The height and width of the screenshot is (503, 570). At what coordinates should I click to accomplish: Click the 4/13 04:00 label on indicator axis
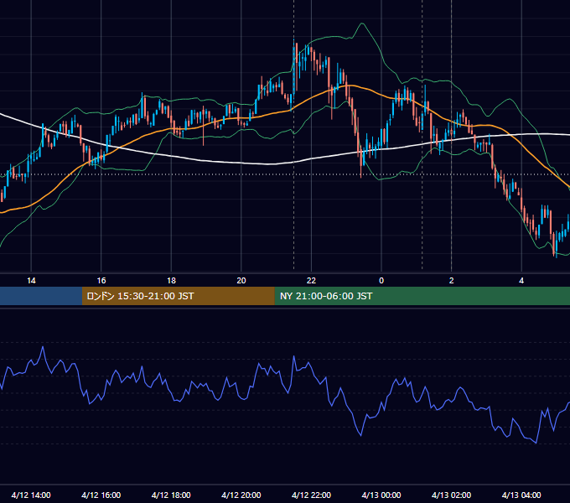pos(521,495)
